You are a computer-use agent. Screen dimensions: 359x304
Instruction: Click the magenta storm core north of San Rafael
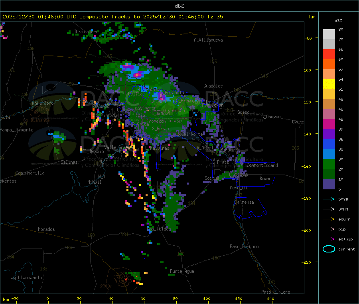tap(137, 75)
